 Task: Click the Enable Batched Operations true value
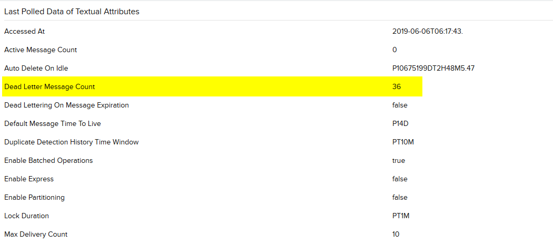point(399,160)
